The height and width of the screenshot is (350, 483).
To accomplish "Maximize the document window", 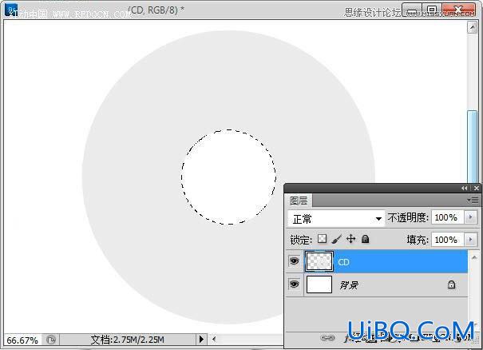I will pos(432,10).
